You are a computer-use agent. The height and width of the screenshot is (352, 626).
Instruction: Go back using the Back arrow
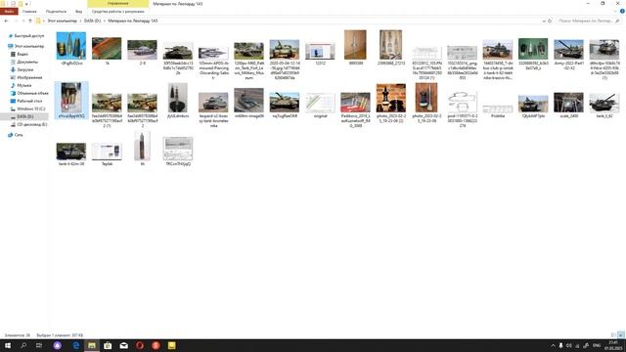[6, 21]
